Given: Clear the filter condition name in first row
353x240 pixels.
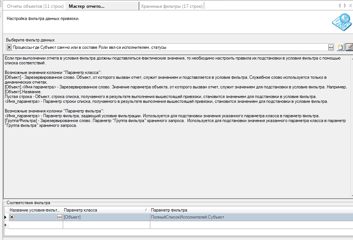Looking at the screenshot, I should click(x=12, y=217).
